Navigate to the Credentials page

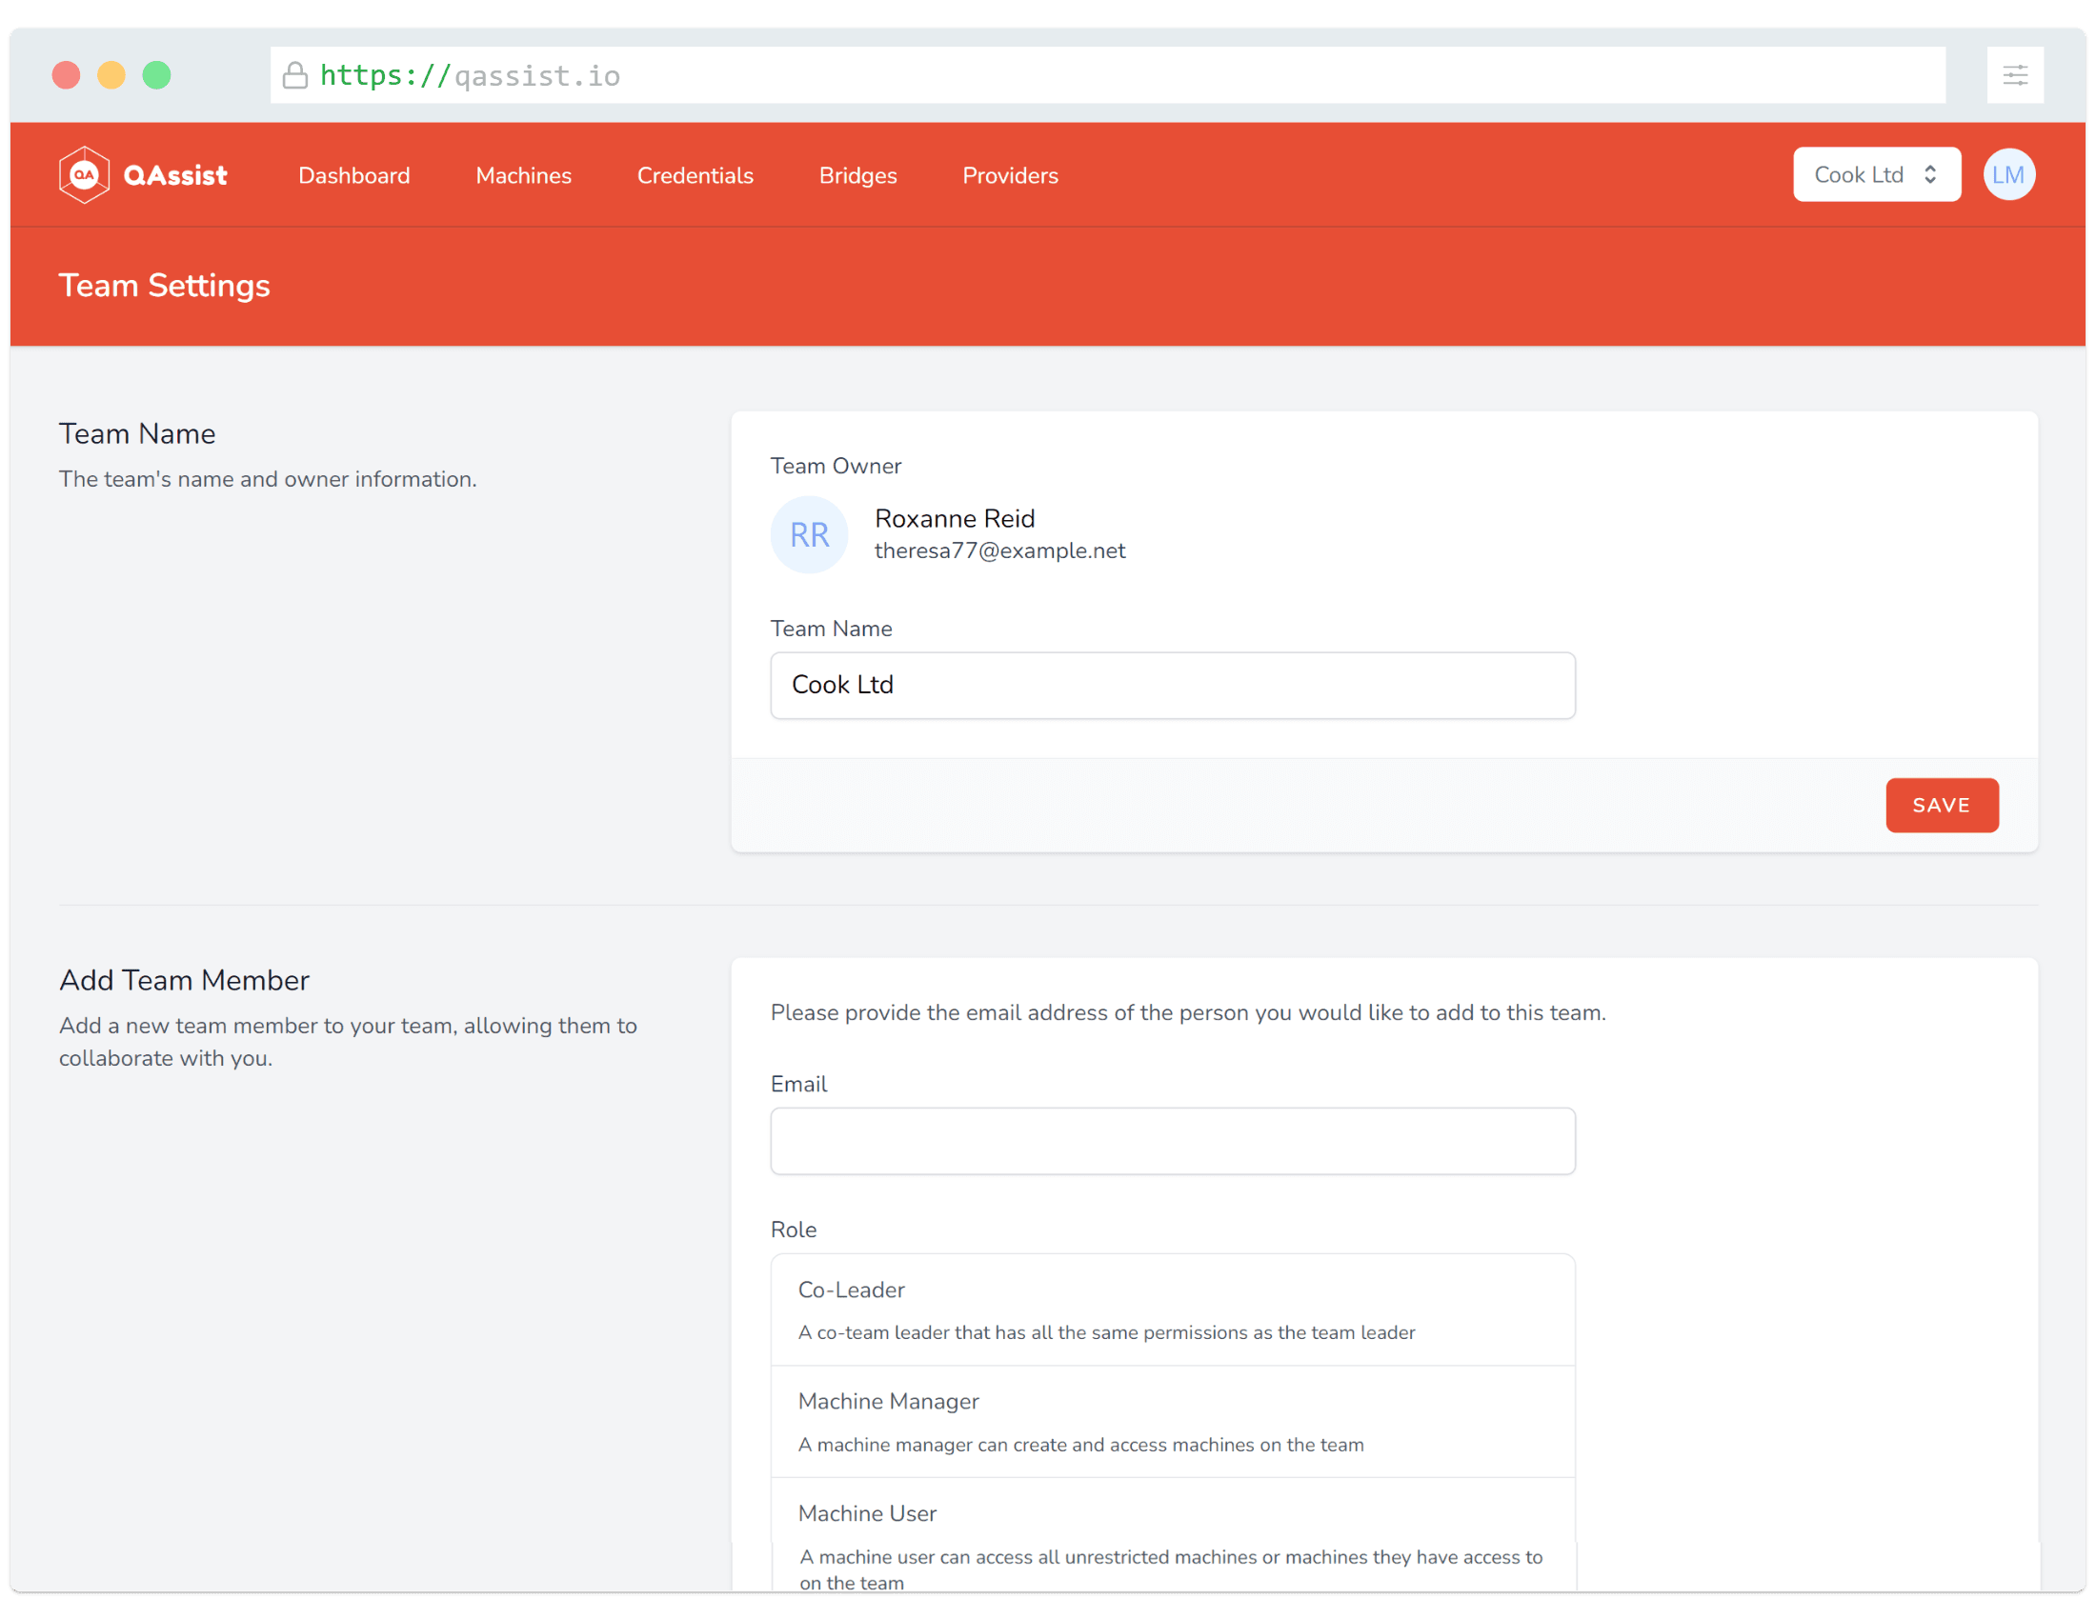695,175
